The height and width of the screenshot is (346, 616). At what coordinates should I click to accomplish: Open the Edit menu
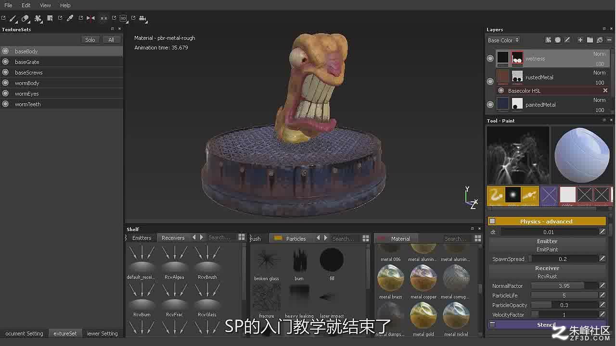pos(26,5)
